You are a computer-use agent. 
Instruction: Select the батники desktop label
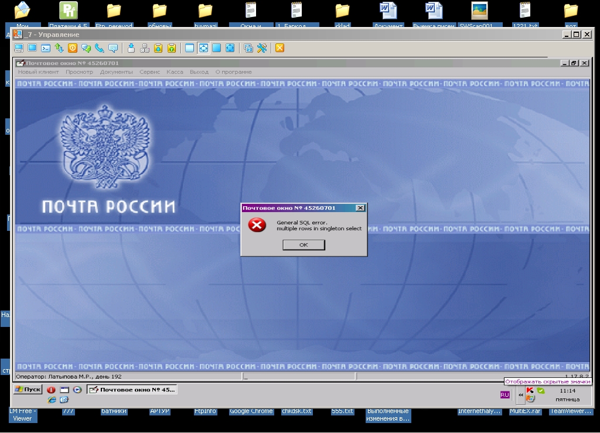click(x=114, y=411)
